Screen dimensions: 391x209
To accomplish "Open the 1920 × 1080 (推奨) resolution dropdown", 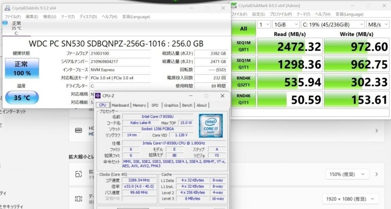I will click(350, 199).
